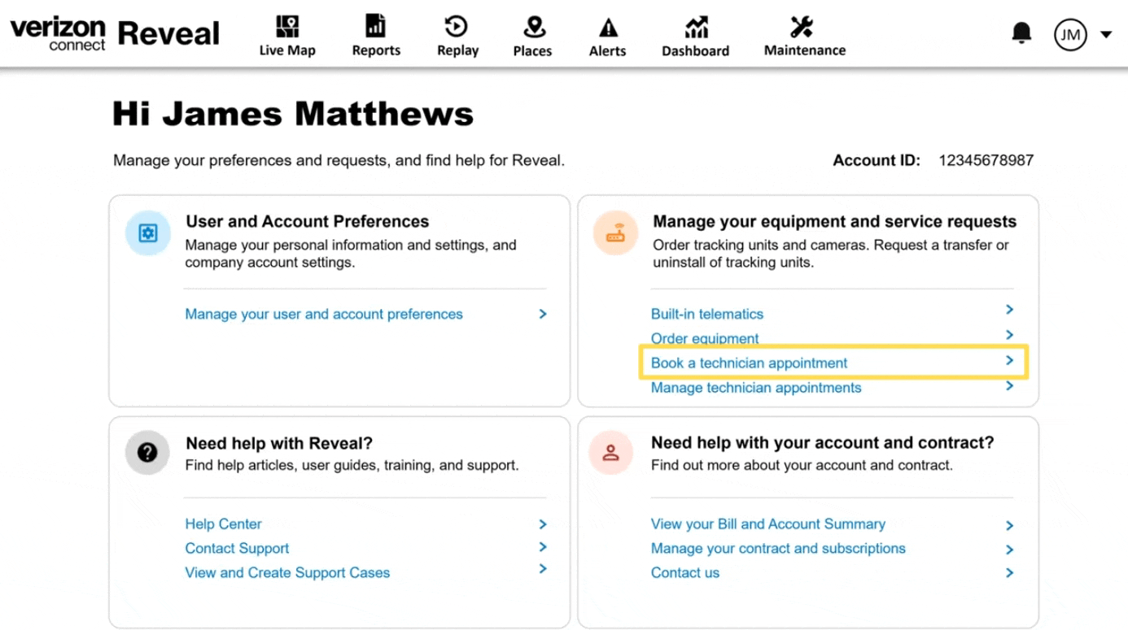1128x630 pixels.
Task: Click chevron beside Manage technician appointments
Action: click(x=1009, y=386)
